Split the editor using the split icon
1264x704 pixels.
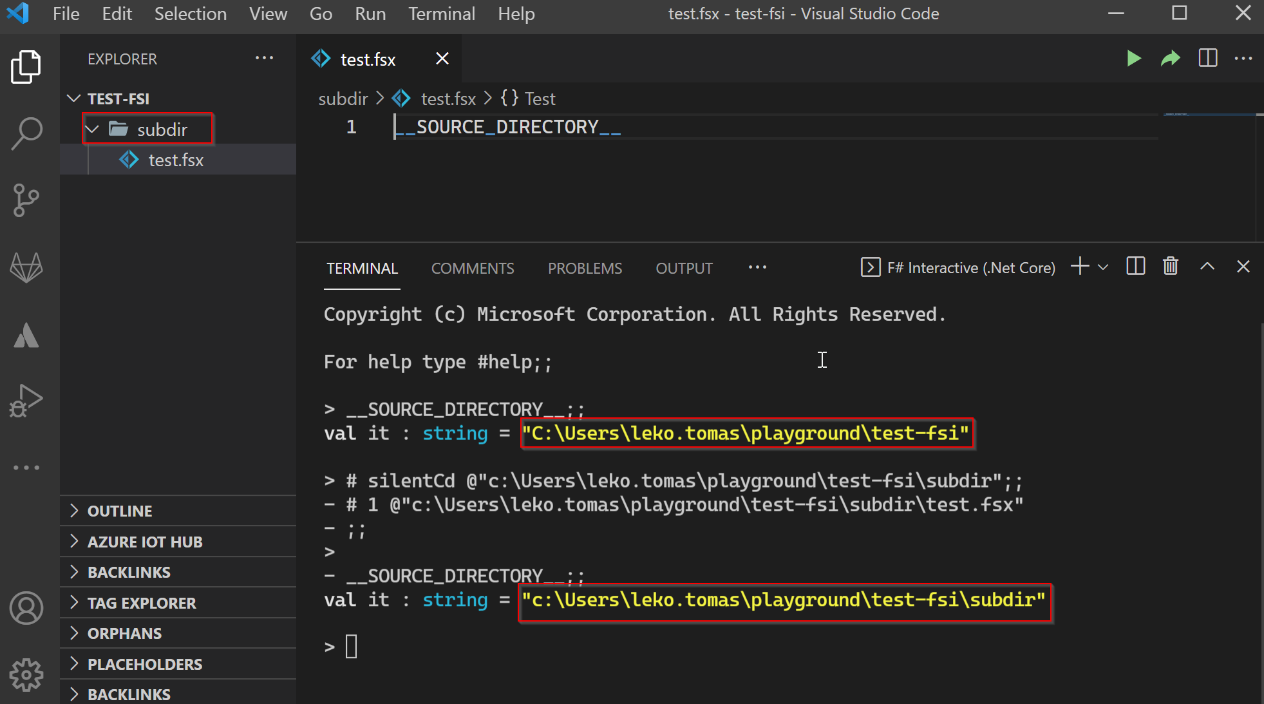click(x=1207, y=59)
